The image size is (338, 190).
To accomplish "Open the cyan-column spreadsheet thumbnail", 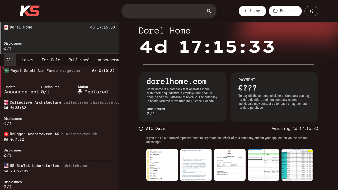I will 297,165.
